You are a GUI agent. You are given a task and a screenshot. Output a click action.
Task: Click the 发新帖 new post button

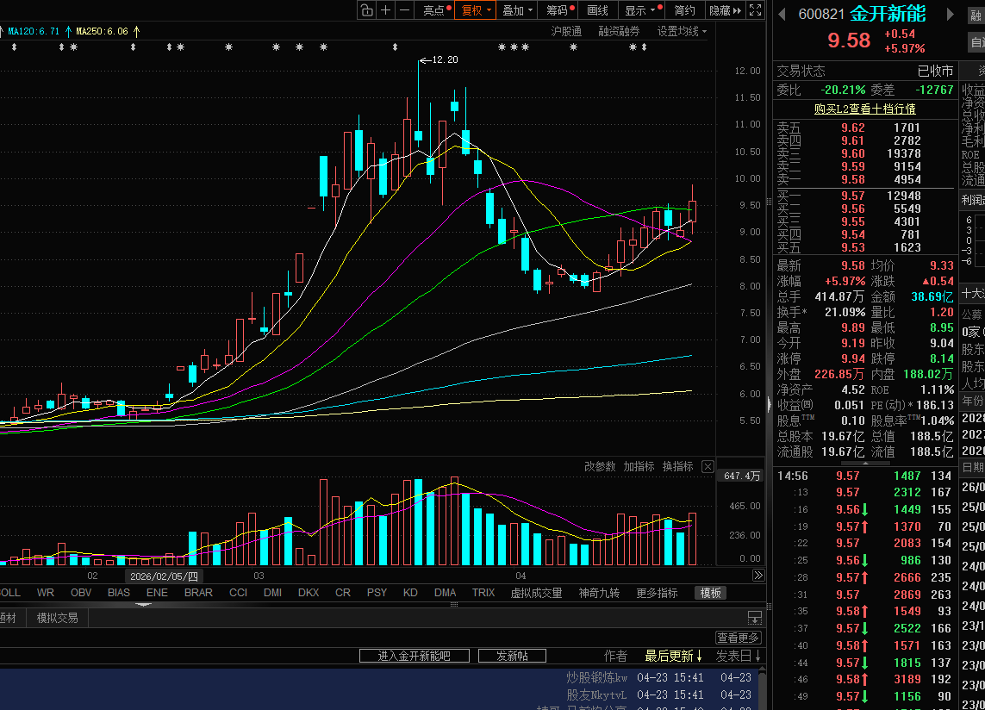(x=512, y=656)
